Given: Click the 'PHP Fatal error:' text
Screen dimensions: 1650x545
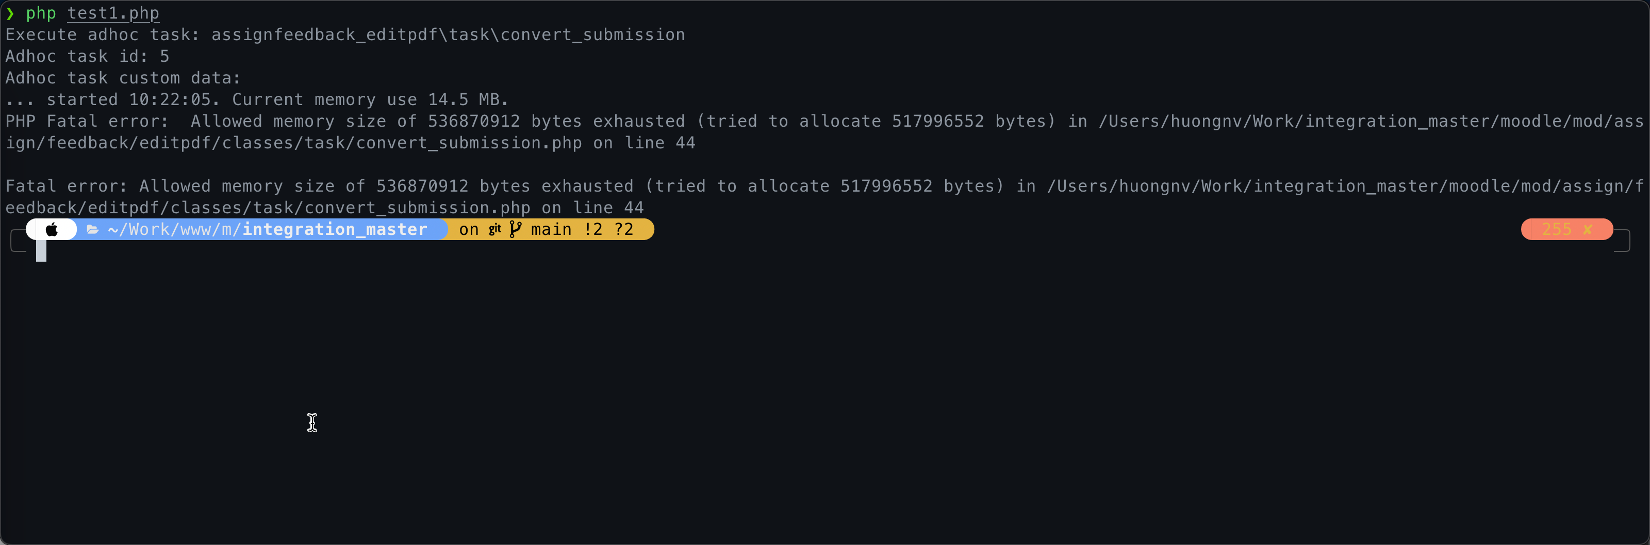Looking at the screenshot, I should [x=87, y=122].
